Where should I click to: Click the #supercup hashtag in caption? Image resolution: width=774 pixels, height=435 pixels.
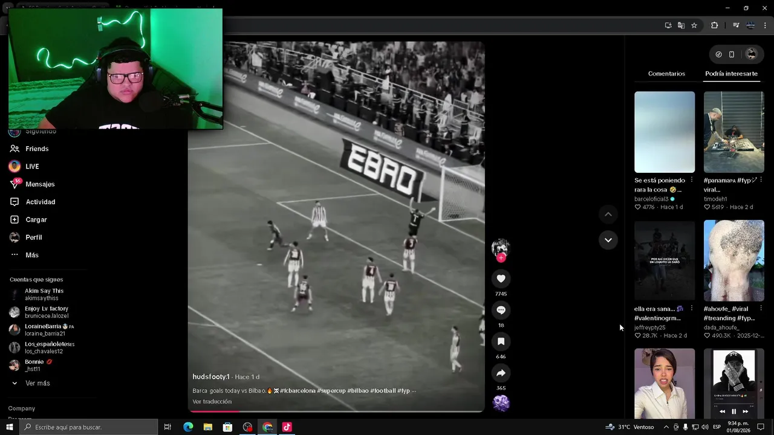pyautogui.click(x=331, y=391)
